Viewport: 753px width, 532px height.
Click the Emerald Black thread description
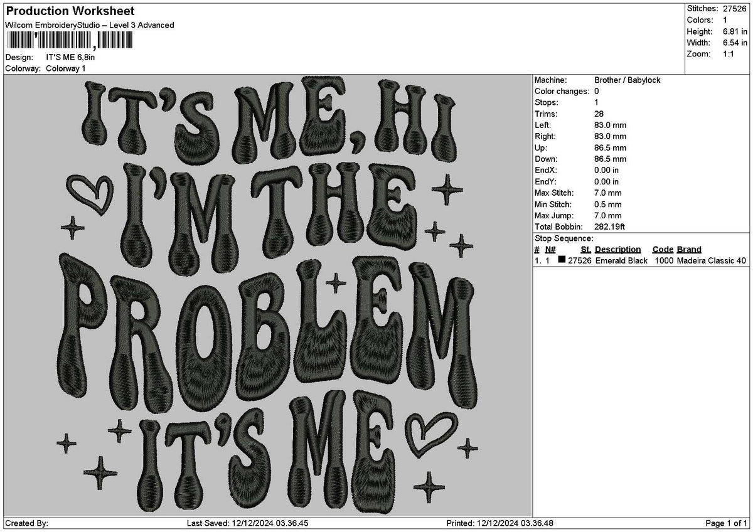point(621,260)
